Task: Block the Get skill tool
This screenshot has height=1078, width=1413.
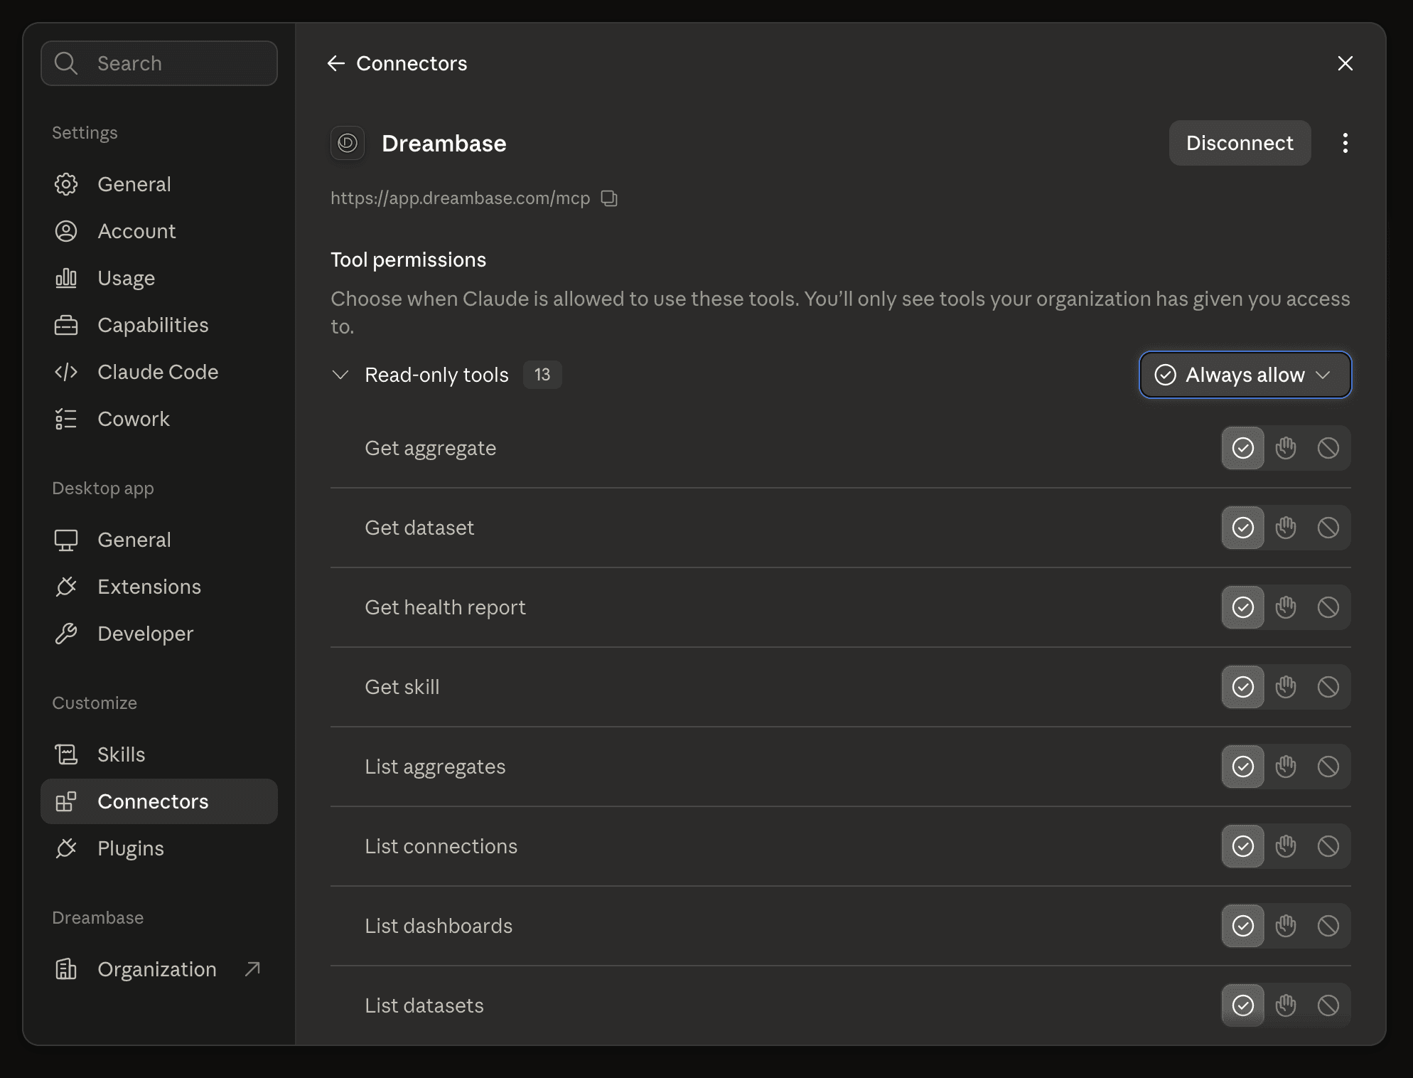Action: [1328, 687]
